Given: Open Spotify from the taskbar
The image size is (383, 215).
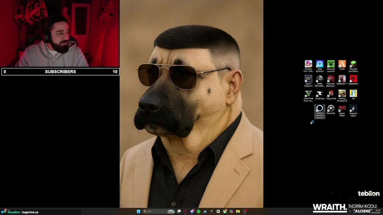Looking at the screenshot, I should (199, 211).
